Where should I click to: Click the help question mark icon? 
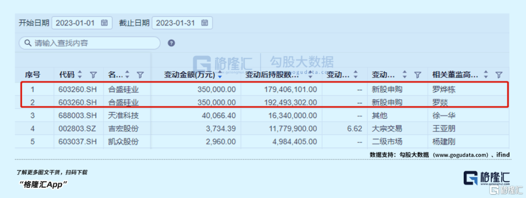(171, 43)
